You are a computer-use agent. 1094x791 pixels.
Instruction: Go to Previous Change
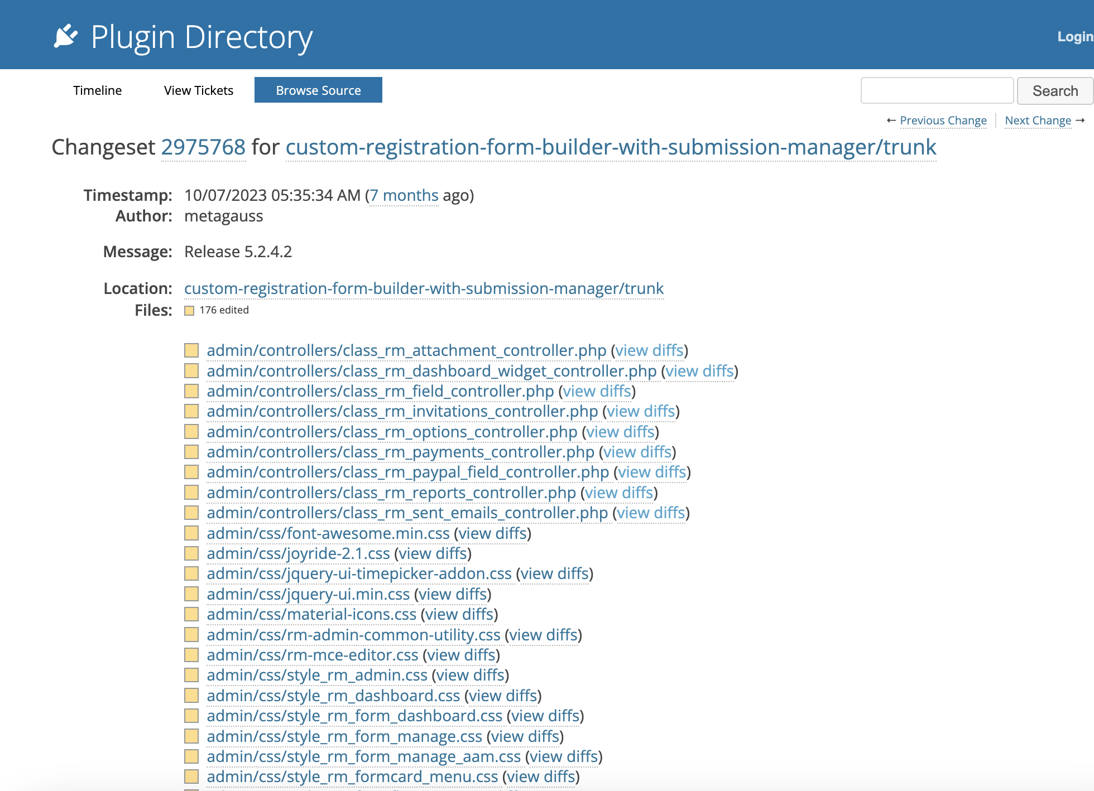pos(943,120)
